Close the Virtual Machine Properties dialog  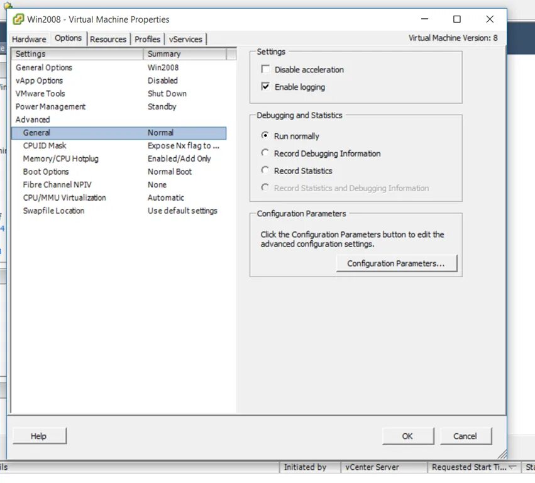pyautogui.click(x=490, y=19)
